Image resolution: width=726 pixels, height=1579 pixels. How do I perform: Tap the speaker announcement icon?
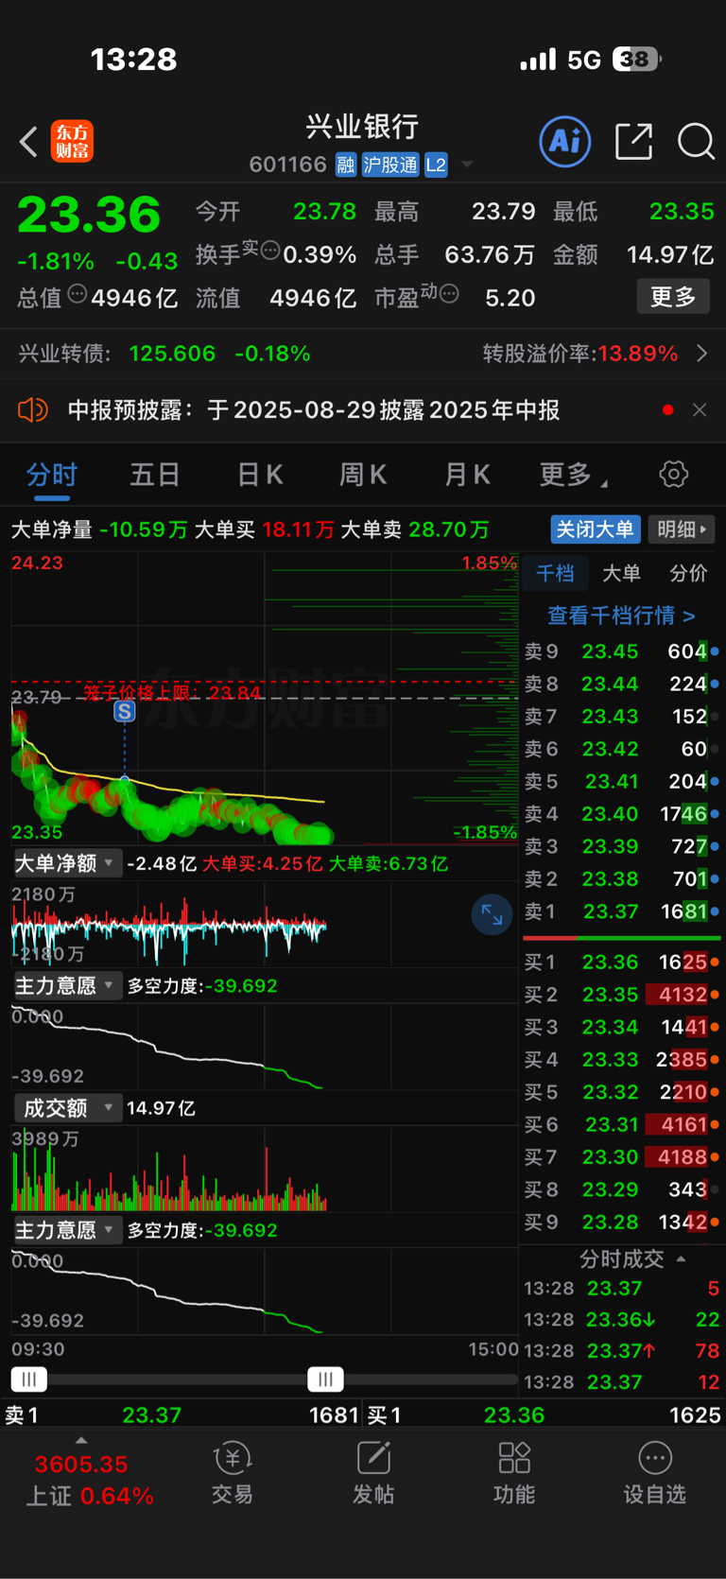[32, 410]
